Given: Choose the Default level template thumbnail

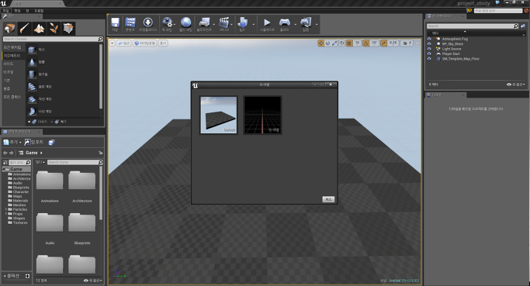Looking at the screenshot, I should coord(219,115).
